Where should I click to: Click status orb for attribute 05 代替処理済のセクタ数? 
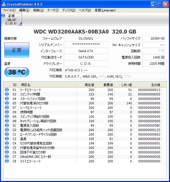coord(7,103)
